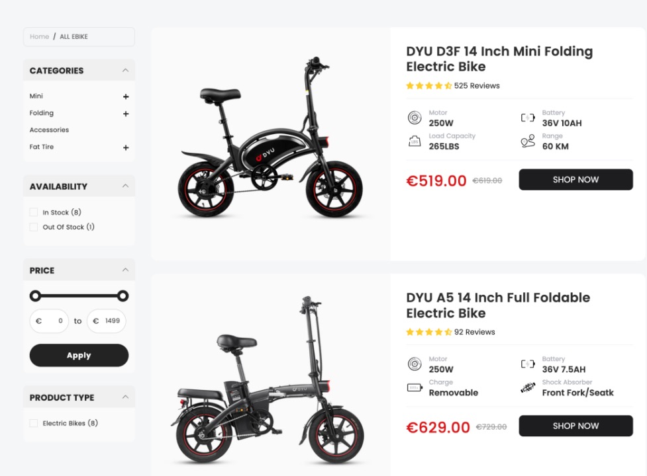Screen dimensions: 647x476
Task: Select the Folding category
Action: pyautogui.click(x=42, y=113)
